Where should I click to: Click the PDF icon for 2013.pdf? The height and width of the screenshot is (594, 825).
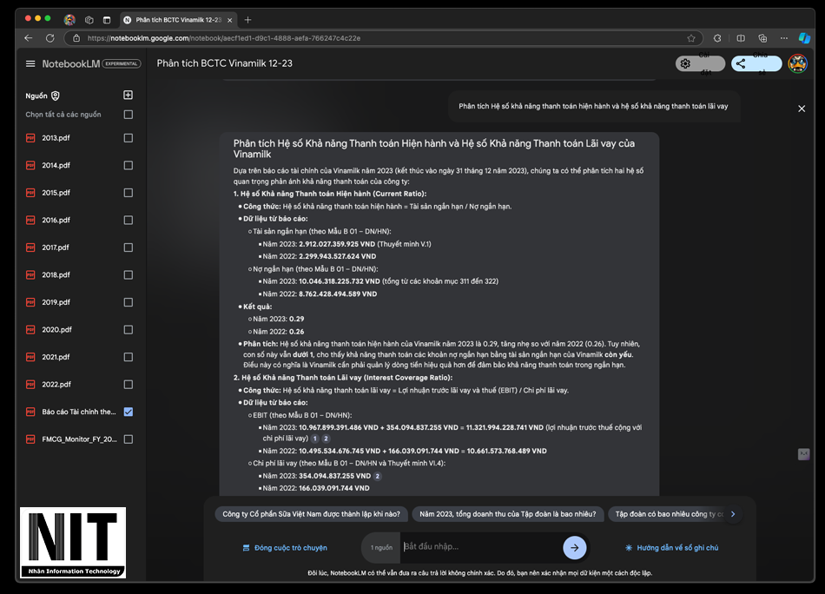coord(30,138)
